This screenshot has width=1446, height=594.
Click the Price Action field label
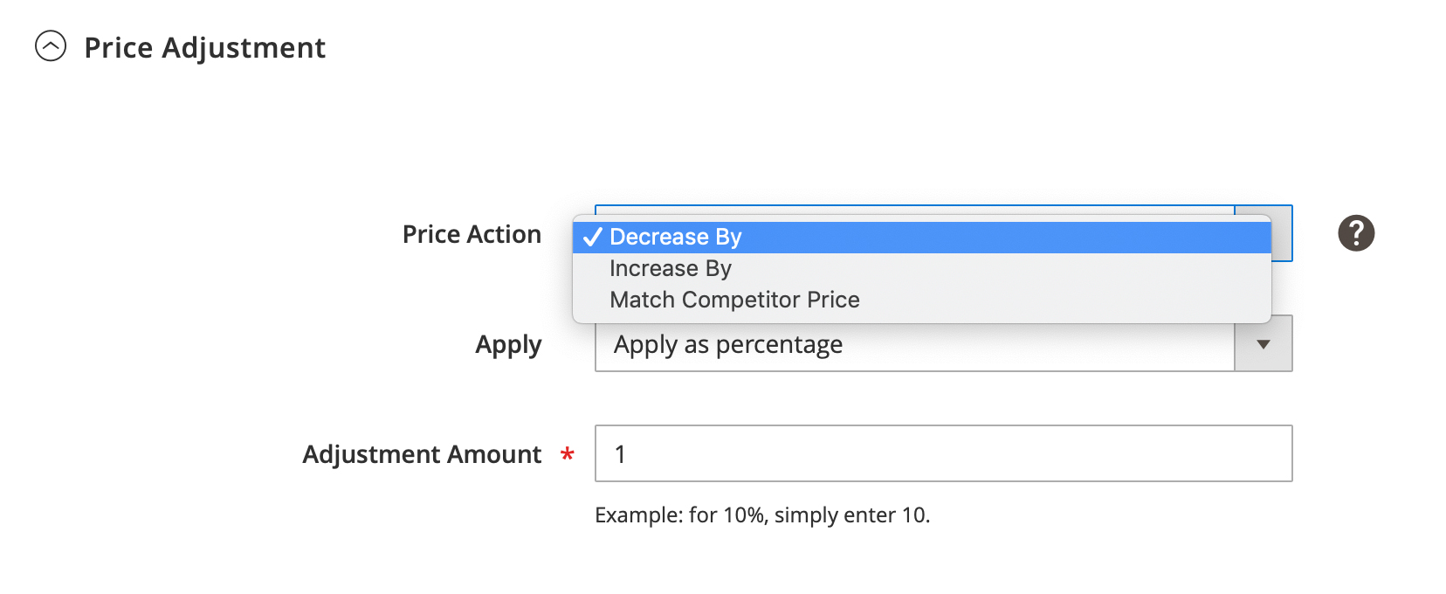[x=472, y=234]
